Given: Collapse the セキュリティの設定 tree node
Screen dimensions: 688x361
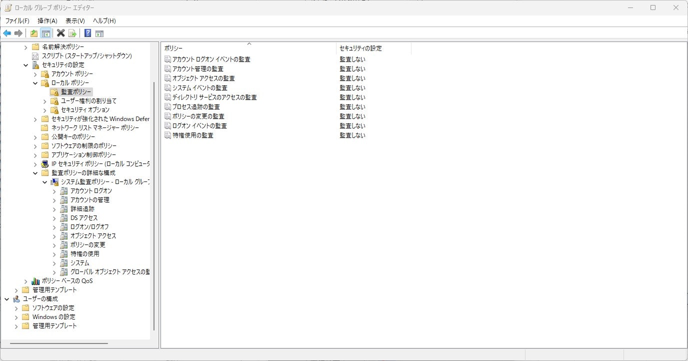Looking at the screenshot, I should [x=26, y=65].
